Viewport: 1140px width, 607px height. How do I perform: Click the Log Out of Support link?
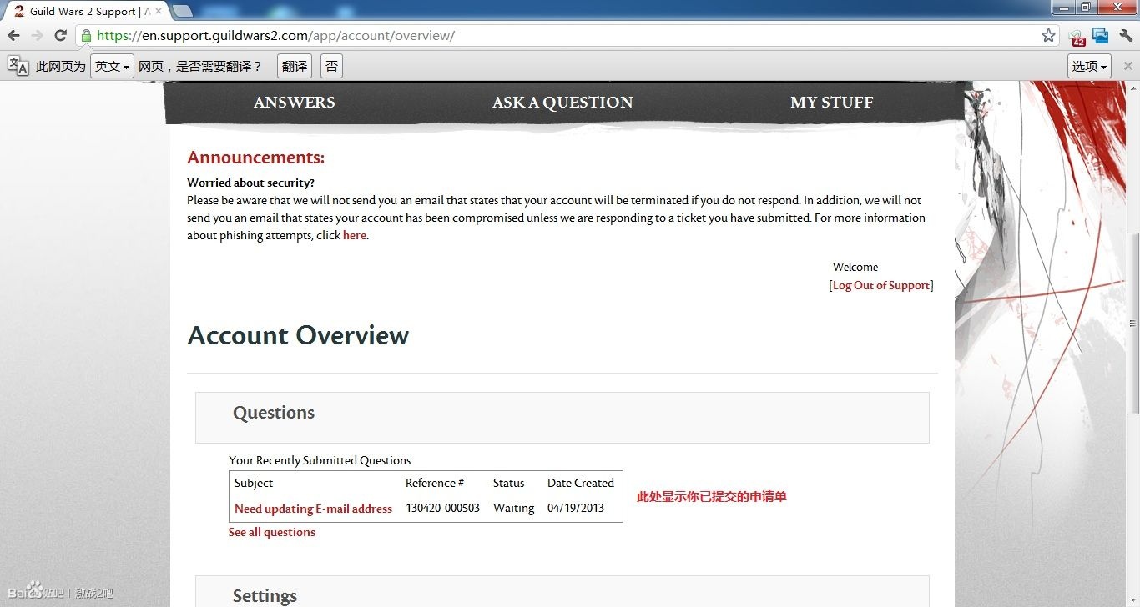(x=881, y=285)
